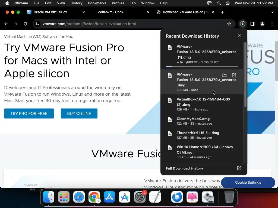Open Full Download History external icon
This screenshot has width=278, height=208.
point(239,168)
